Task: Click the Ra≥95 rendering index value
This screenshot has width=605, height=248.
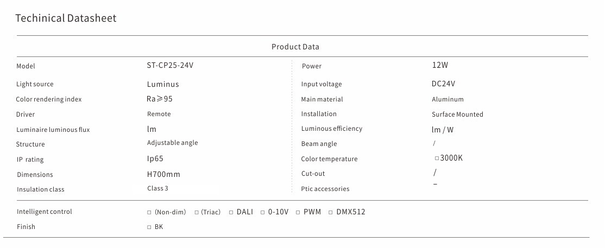Action: (x=160, y=99)
